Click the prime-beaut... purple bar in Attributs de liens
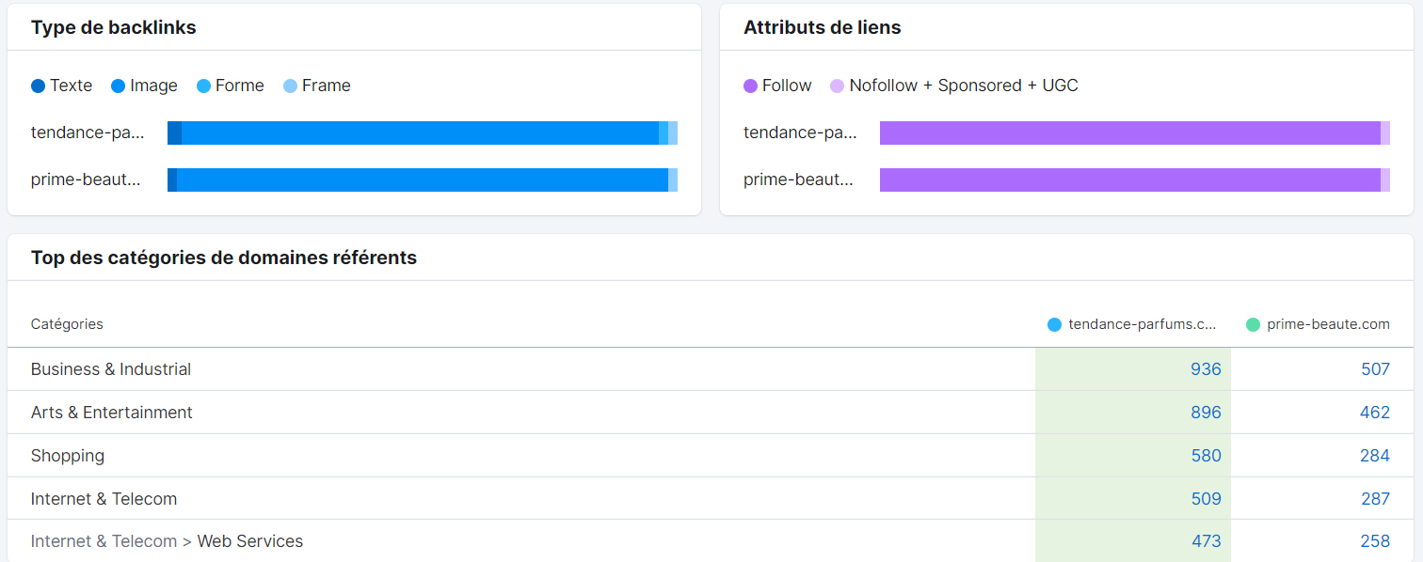 (x=1134, y=180)
